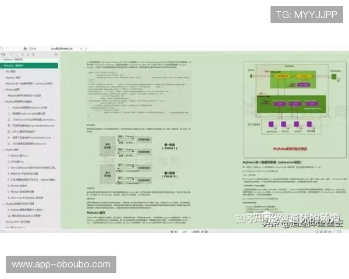Open the Spring MVC outline entry
Viewport: 349px width, 279px height.
pyautogui.click(x=17, y=221)
